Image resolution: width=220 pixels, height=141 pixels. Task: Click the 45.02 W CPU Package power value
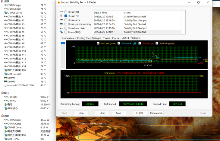coord(45,120)
